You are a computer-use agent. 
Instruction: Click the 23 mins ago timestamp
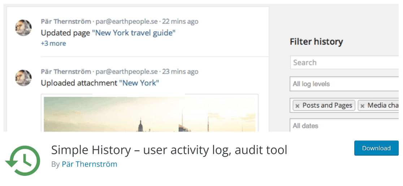click(x=180, y=72)
